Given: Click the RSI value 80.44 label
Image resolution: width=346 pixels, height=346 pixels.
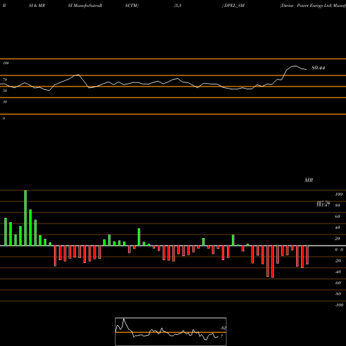Looking at the screenshot, I should pos(318,68).
